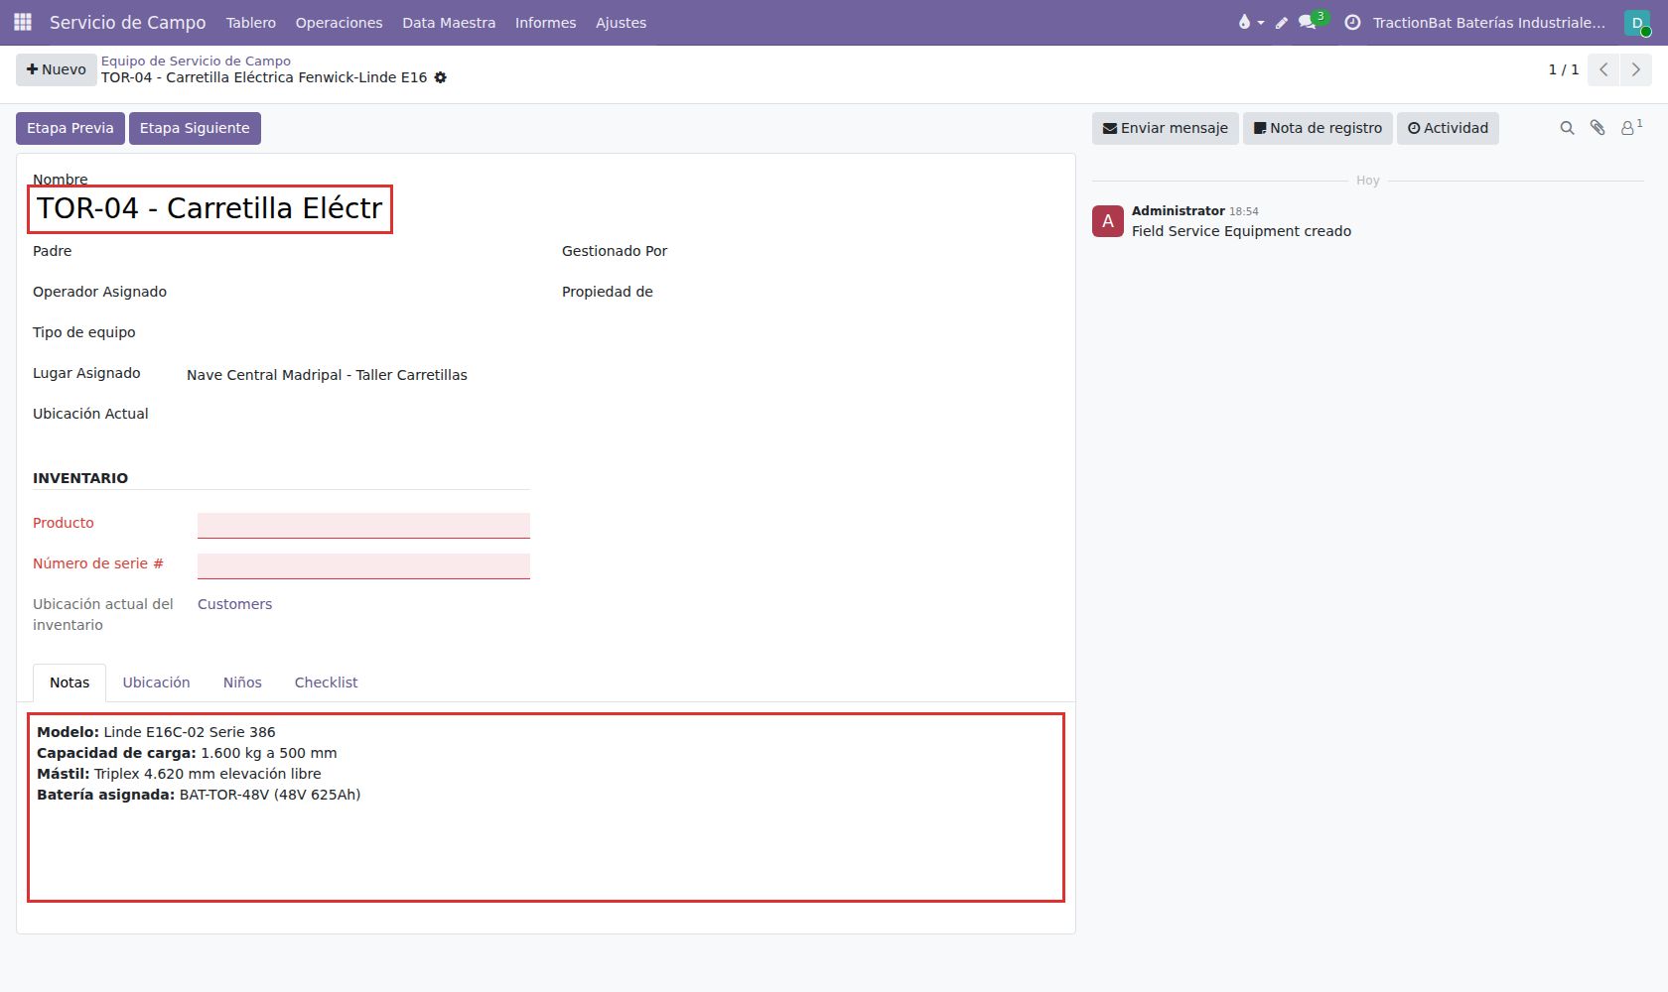Switch to the Niños tab
The image size is (1668, 992).
[x=242, y=682]
